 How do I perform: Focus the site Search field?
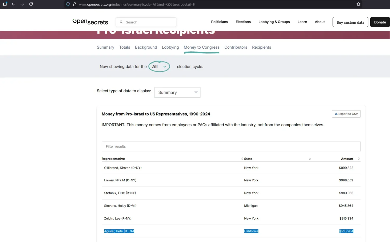[x=146, y=22]
